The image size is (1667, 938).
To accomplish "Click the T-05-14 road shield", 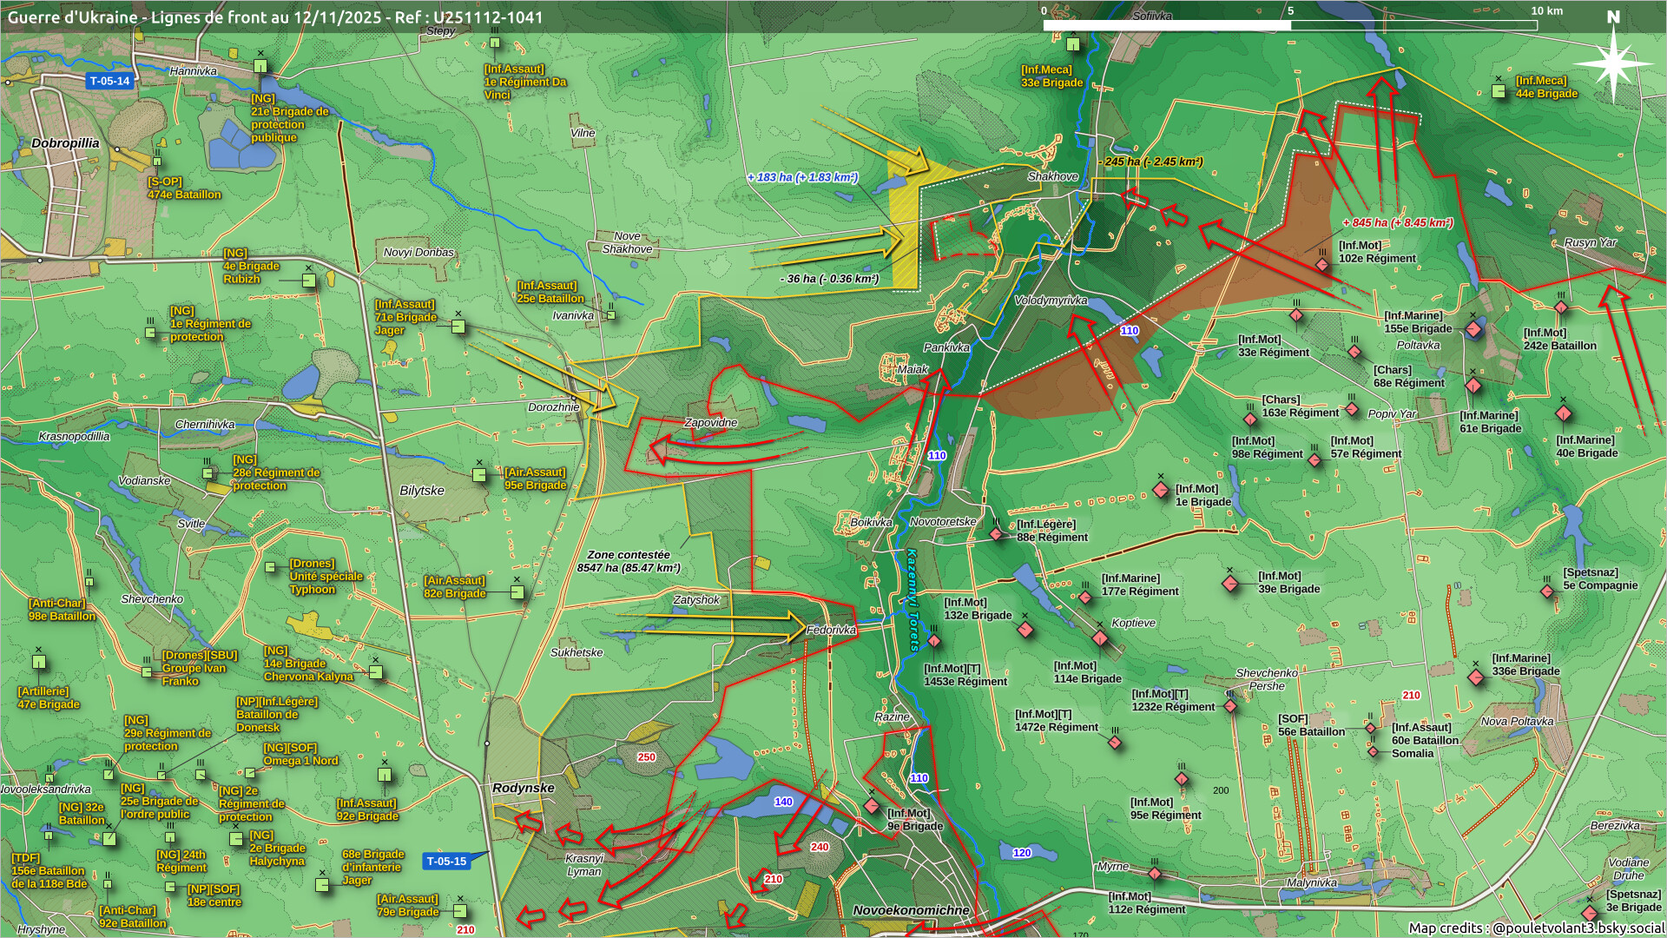I will point(109,81).
